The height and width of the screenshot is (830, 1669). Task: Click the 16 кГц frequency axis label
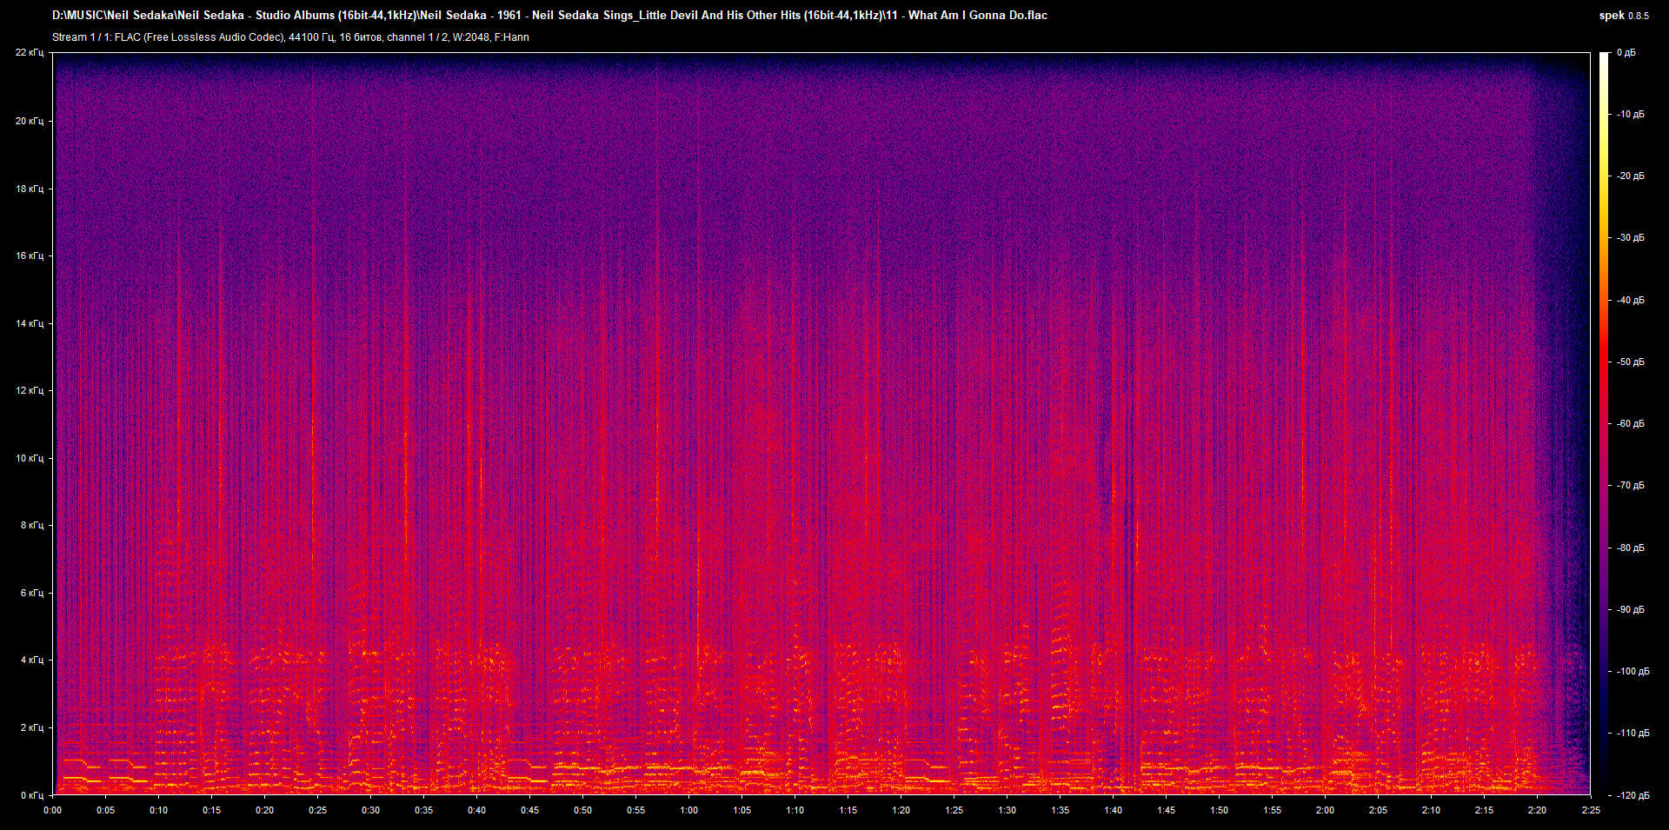pos(30,256)
